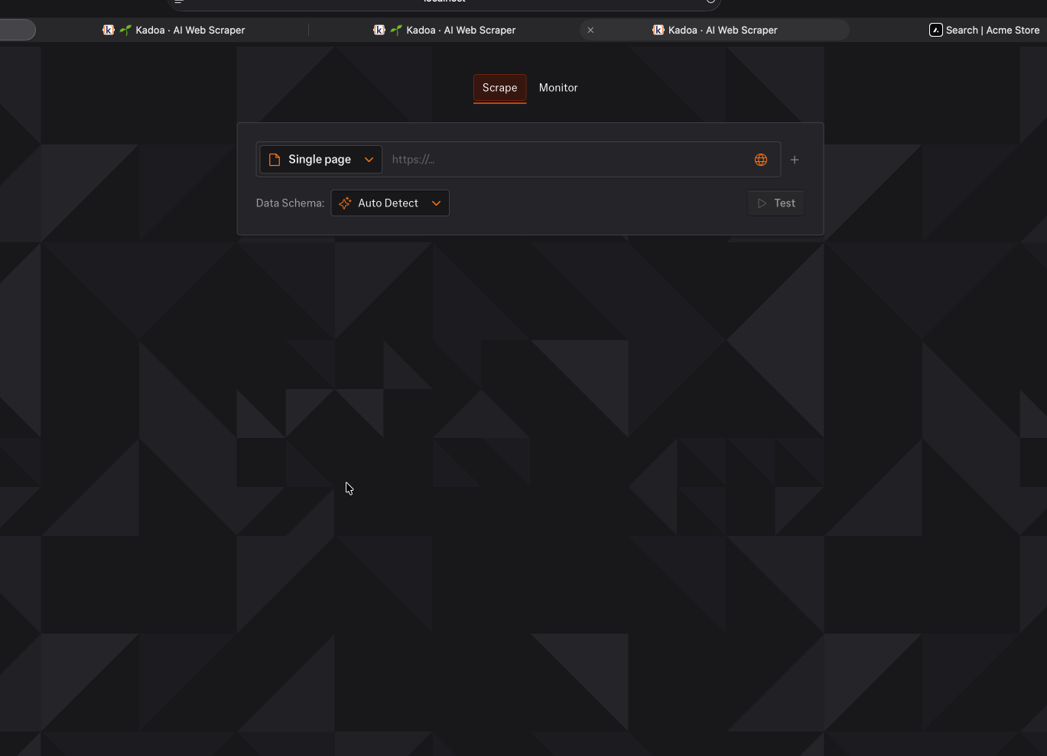Click the sprout icon on leftmost Kadoa tab
1047x756 pixels.
click(x=125, y=30)
